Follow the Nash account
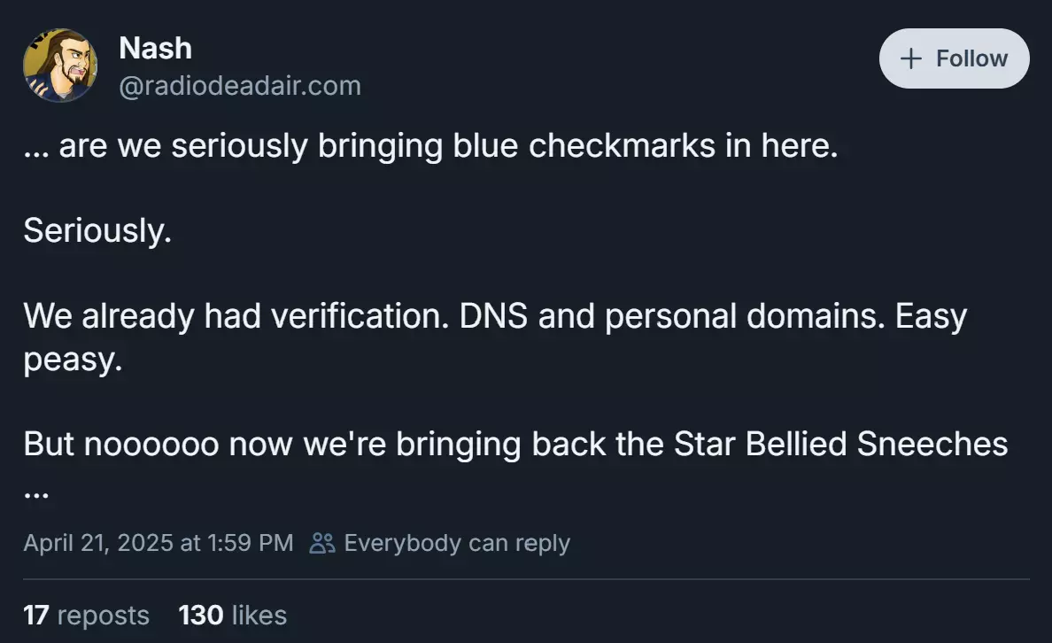Viewport: 1052px width, 643px height. pos(954,58)
